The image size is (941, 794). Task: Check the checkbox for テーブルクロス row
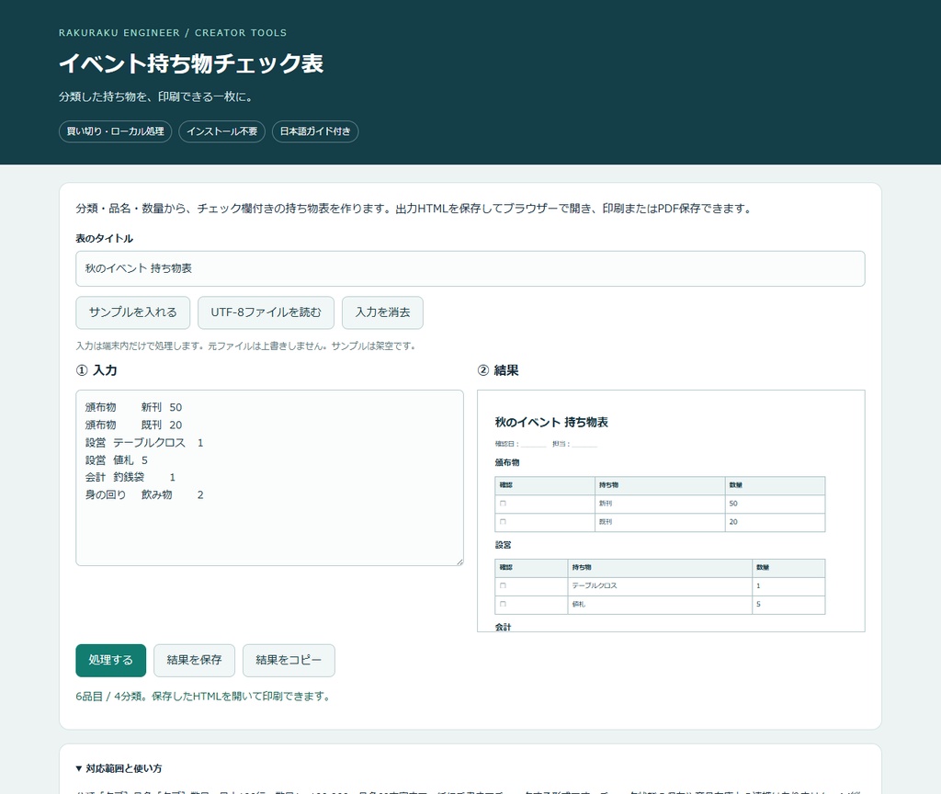503,585
